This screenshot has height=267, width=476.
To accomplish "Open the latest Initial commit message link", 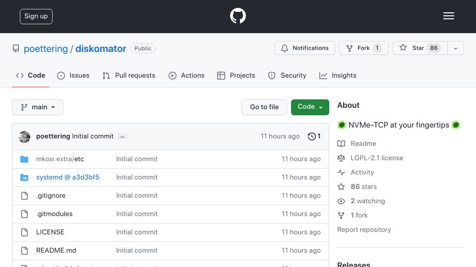I will pyautogui.click(x=93, y=136).
